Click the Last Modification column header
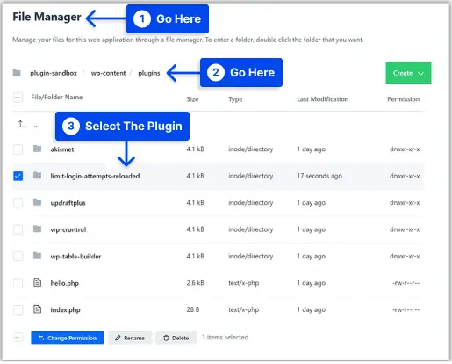The image size is (452, 364). click(322, 99)
